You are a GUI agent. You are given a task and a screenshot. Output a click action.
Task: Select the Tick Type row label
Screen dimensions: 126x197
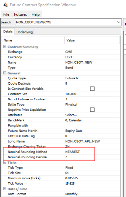click(15, 167)
